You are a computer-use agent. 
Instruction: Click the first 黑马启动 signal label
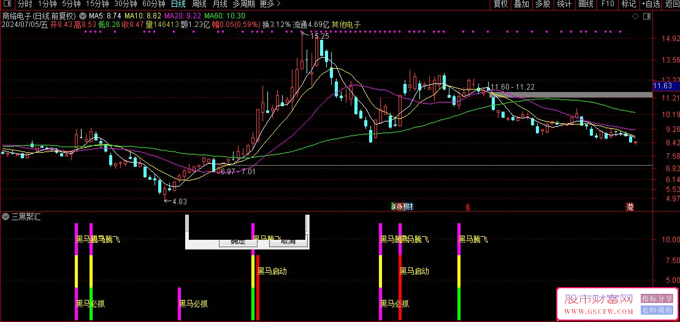click(272, 271)
